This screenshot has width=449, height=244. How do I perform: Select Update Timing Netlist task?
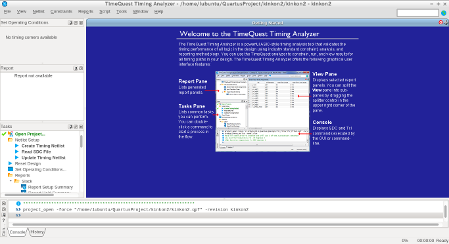43,157
